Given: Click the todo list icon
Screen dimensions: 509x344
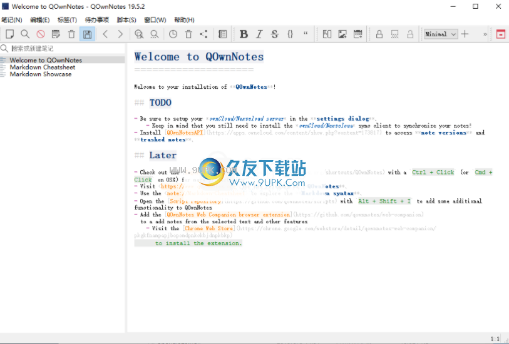Looking at the screenshot, I should (223, 34).
